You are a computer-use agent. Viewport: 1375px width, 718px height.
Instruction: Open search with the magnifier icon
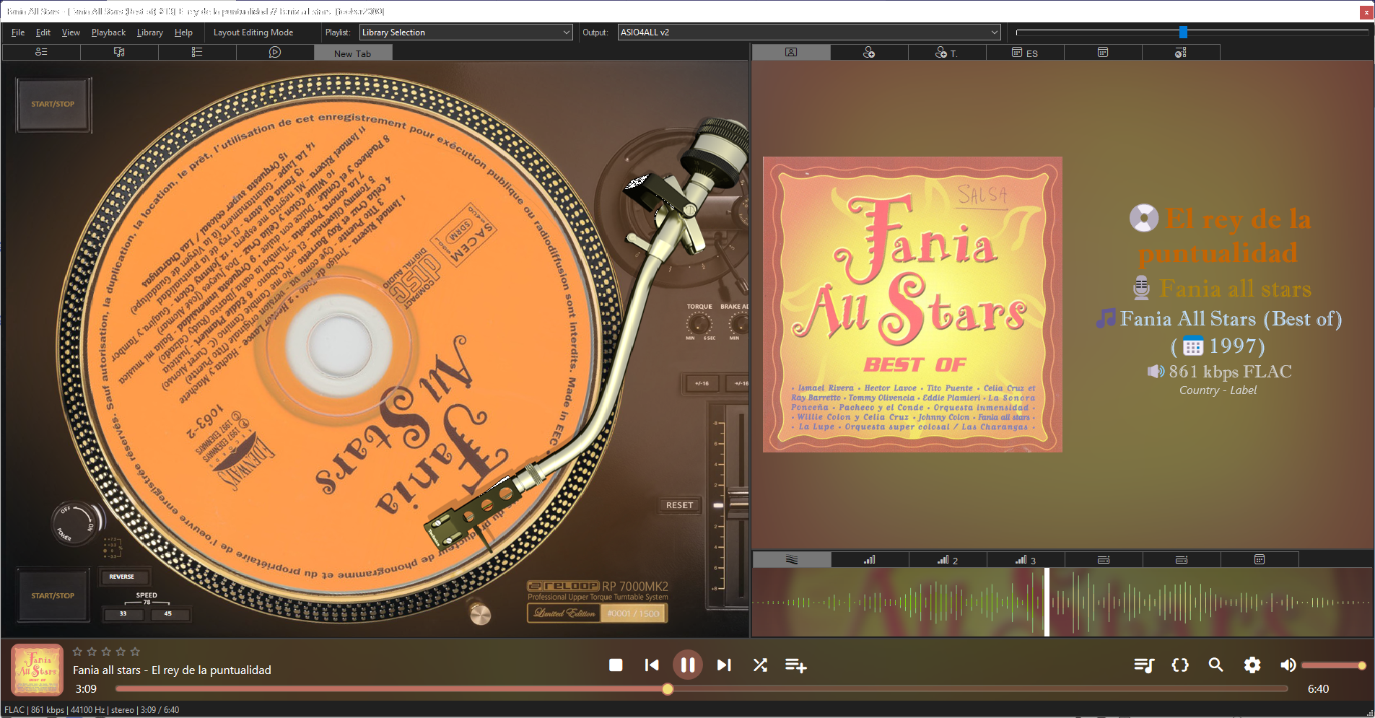[x=1216, y=665]
